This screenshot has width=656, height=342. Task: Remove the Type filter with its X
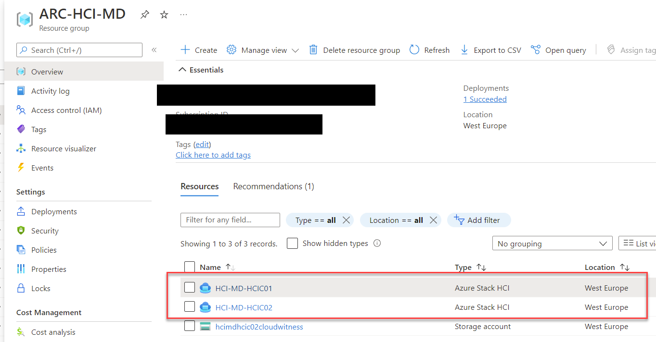[346, 220]
